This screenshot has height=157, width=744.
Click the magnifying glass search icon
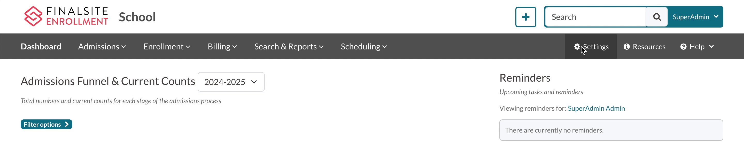point(656,17)
